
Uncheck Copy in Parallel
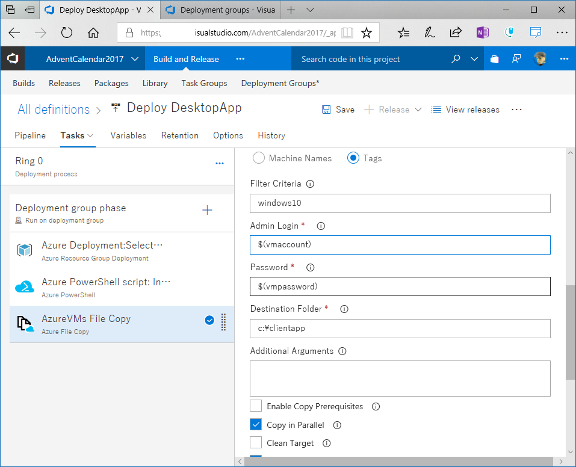click(256, 424)
